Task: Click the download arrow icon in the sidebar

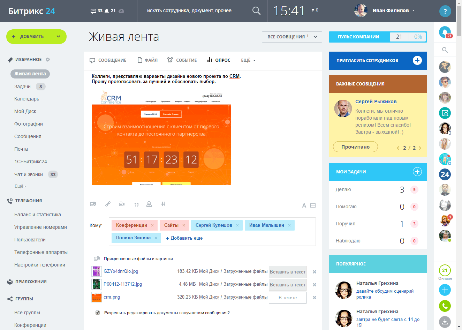Action: point(445,322)
